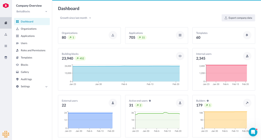Open the Audit logs page

click(x=32, y=79)
